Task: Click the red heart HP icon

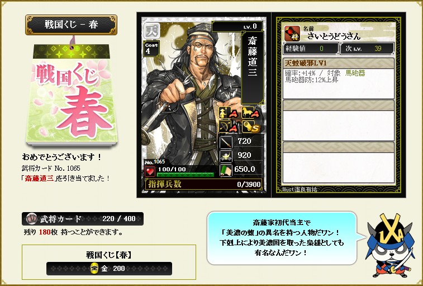Action: coord(150,171)
